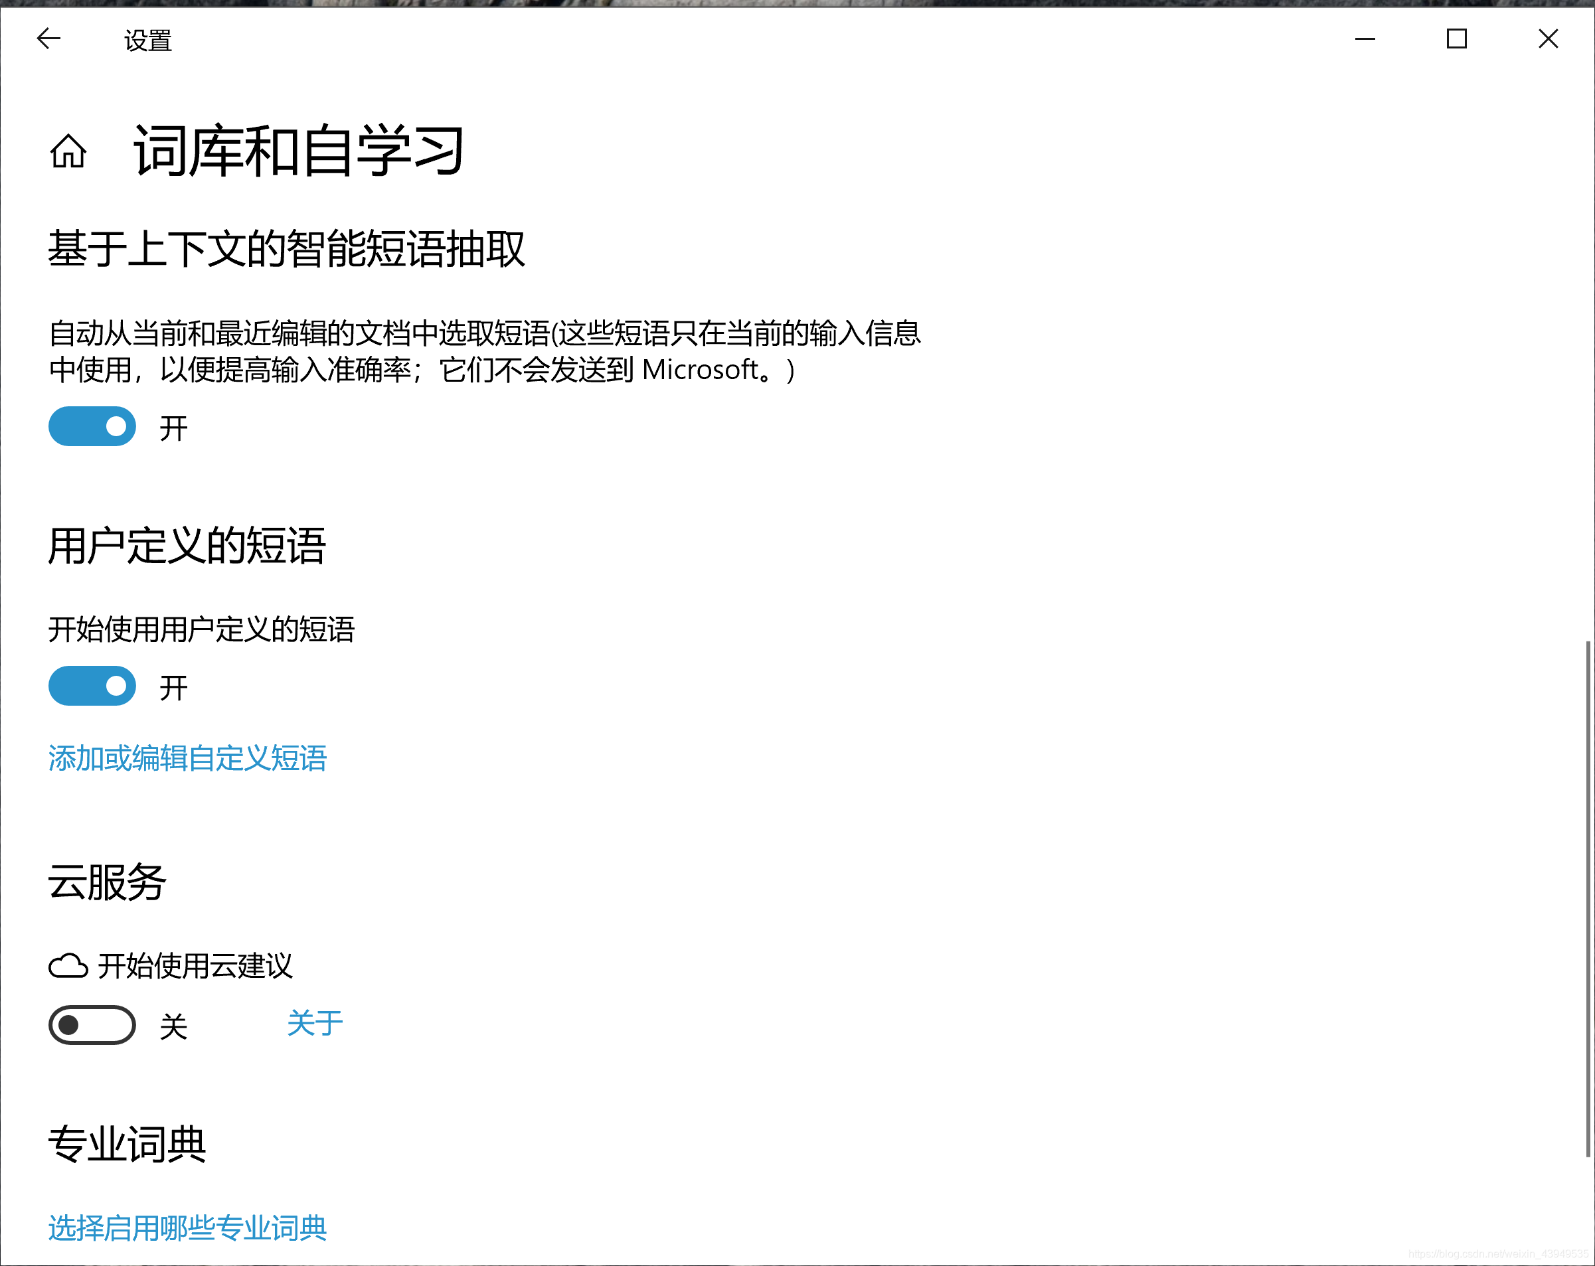The width and height of the screenshot is (1595, 1266).
Task: Go to Settings home via the house icon
Action: point(68,151)
